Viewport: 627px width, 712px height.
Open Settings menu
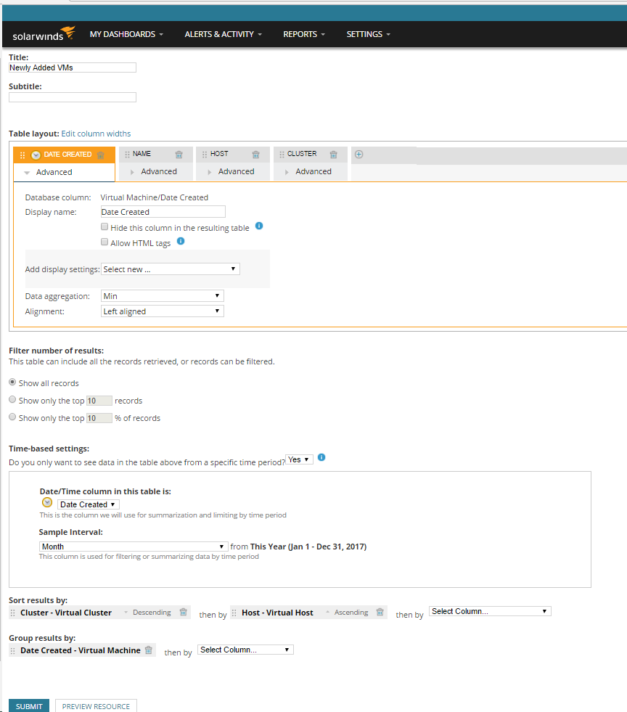(368, 34)
